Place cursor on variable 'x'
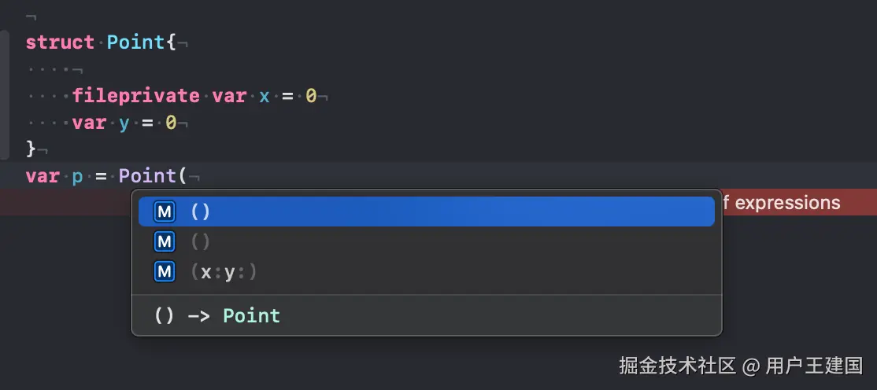Viewport: 877px width, 390px height. 265,96
